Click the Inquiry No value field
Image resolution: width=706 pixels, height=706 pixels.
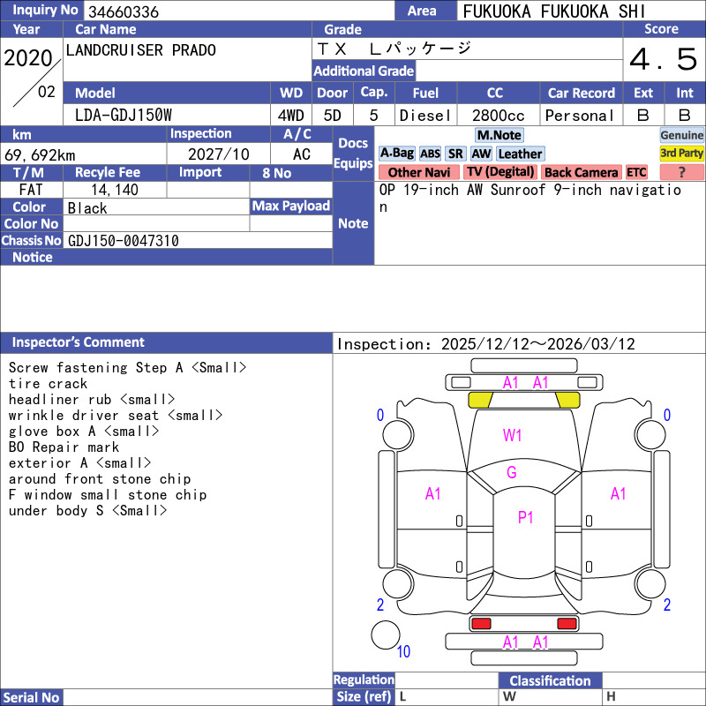(x=238, y=11)
